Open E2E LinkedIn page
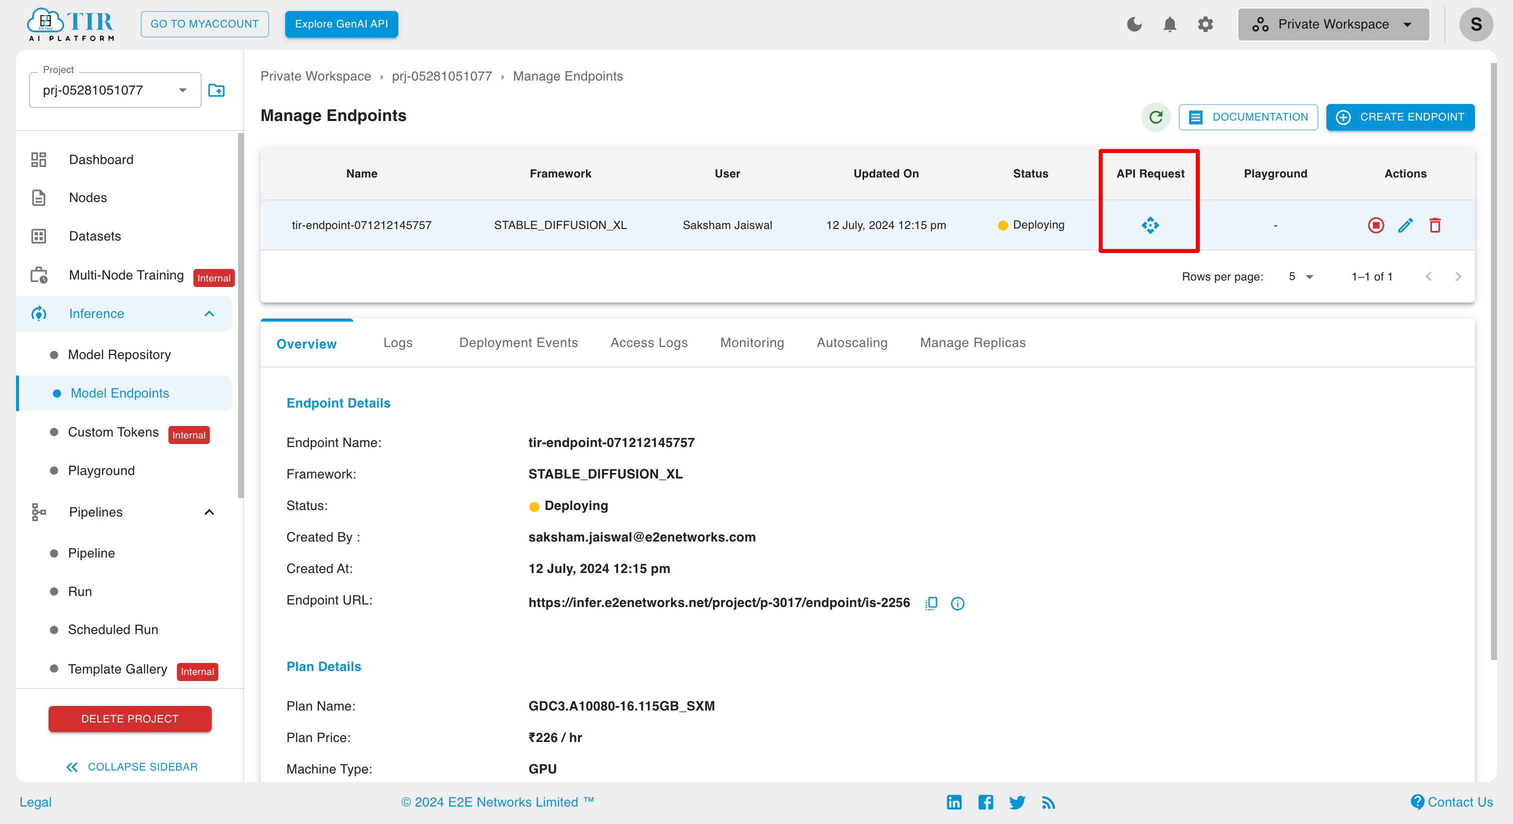This screenshot has height=824, width=1513. click(954, 801)
